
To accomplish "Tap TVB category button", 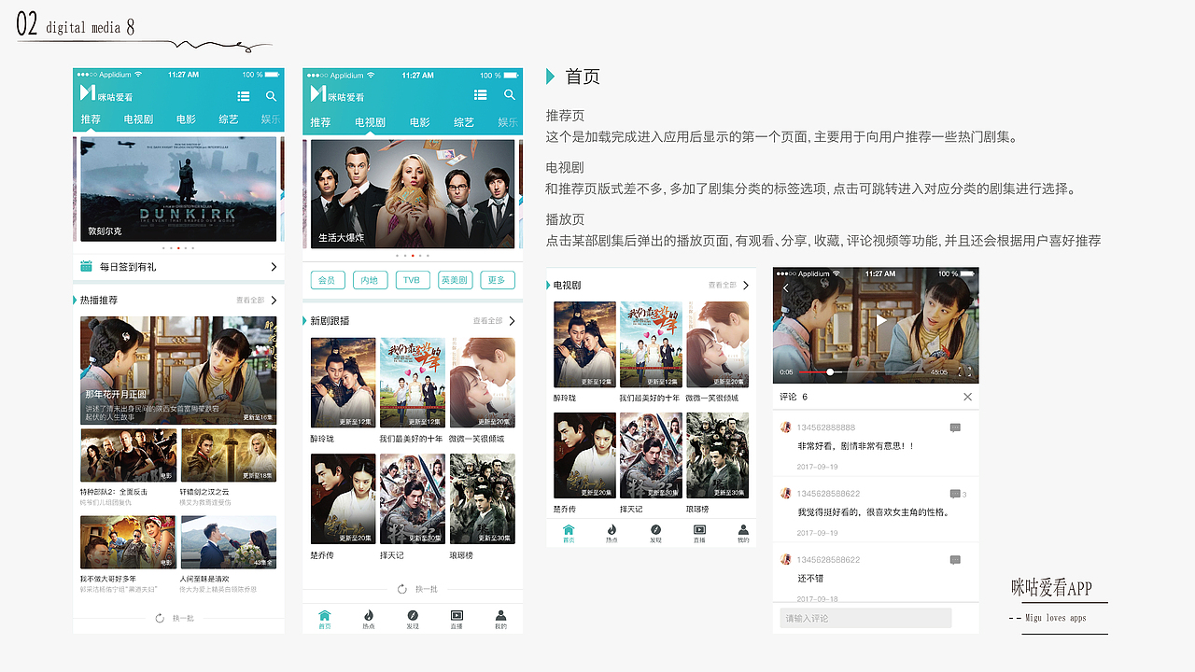I will [x=412, y=280].
